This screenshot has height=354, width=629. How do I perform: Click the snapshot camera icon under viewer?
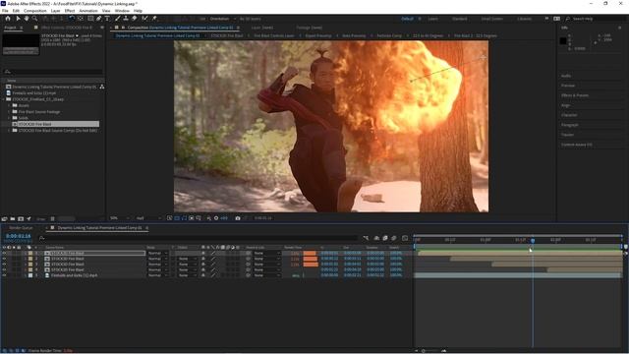pos(238,218)
